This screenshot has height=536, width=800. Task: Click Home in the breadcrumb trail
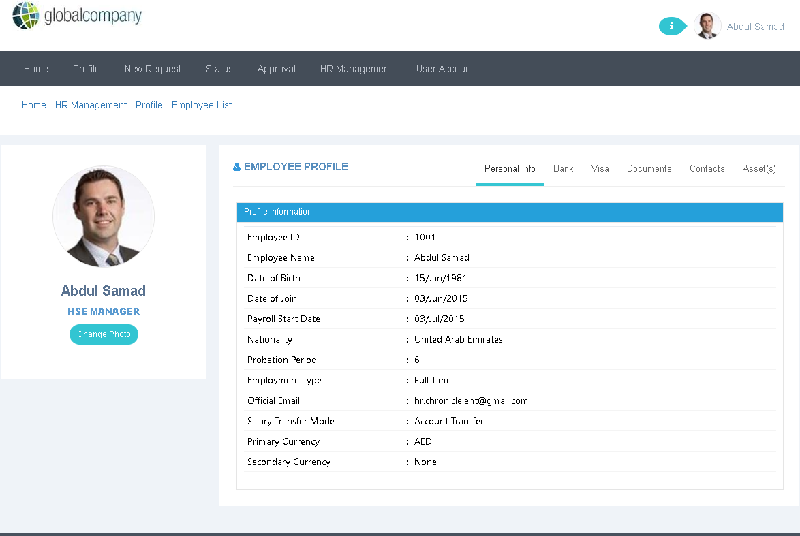(x=33, y=105)
